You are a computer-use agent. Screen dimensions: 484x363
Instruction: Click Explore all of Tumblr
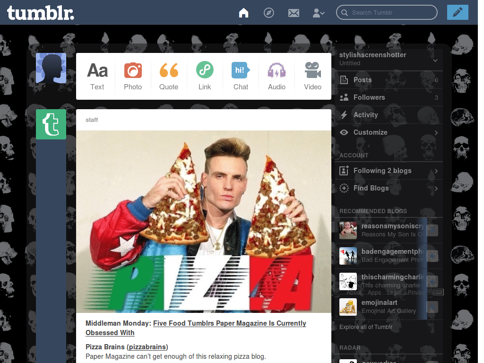coord(366,327)
